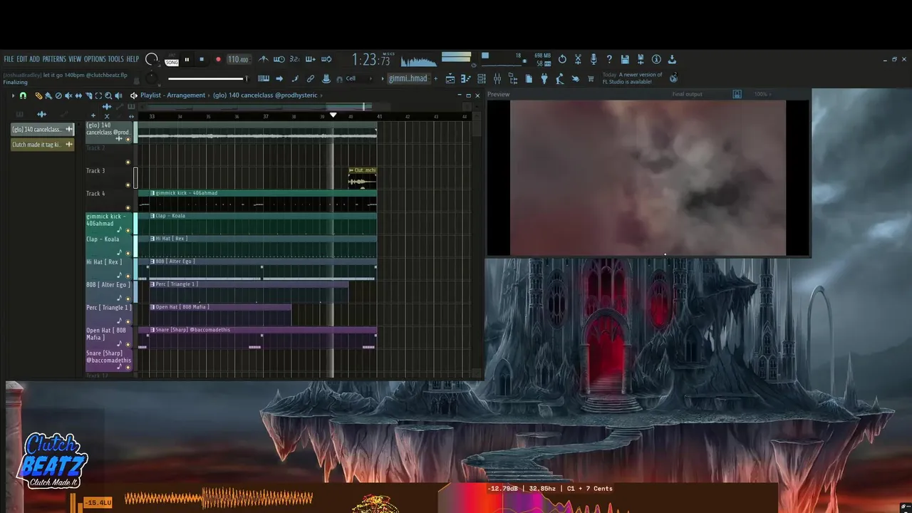912x513 pixels.
Task: Mute the Hi Hat [ Rex ] track
Action: pyautogui.click(x=128, y=276)
